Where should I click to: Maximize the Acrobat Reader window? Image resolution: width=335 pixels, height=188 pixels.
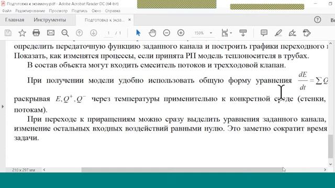point(330,4)
